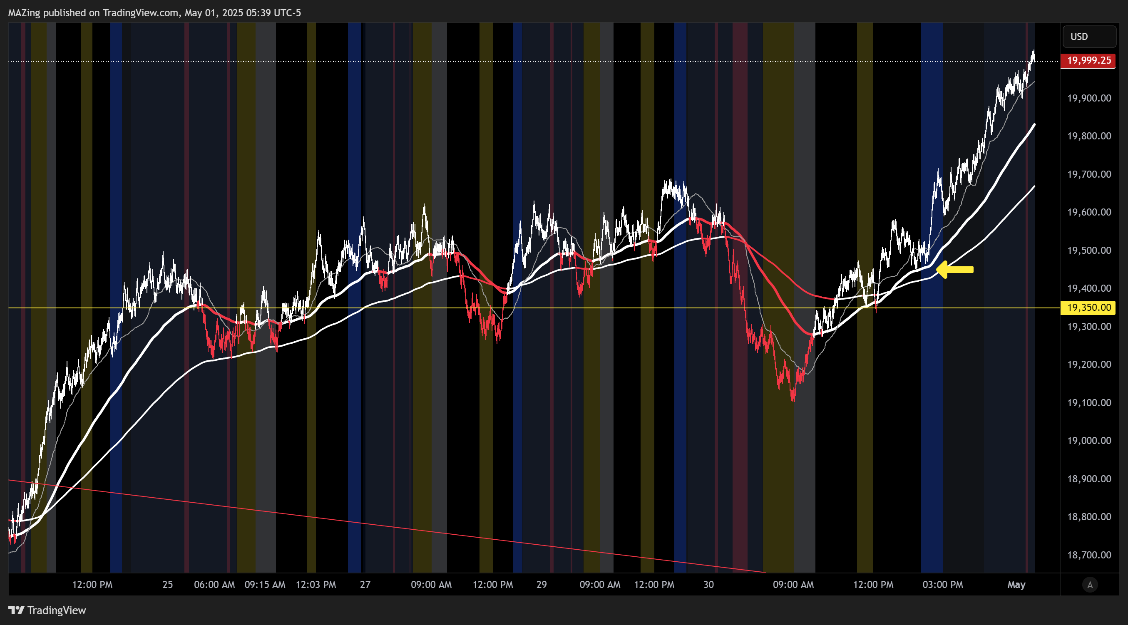This screenshot has width=1128, height=625.
Task: Click the 29 date label on time axis
Action: click(x=542, y=585)
